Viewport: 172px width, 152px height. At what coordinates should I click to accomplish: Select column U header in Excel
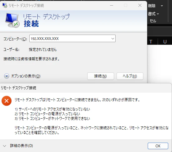tap(165, 42)
